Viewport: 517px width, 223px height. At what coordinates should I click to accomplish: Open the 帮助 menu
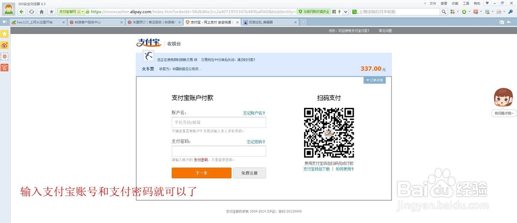(477, 3)
